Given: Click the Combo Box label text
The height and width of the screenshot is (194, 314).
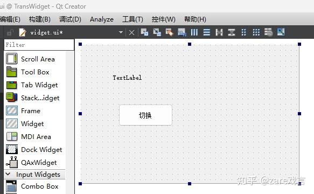Looking at the screenshot, I should (40, 186).
